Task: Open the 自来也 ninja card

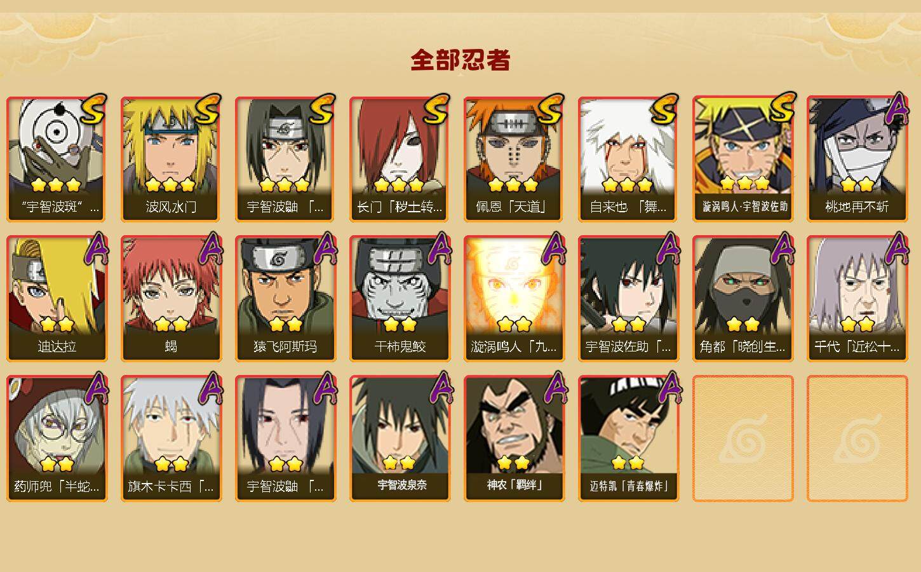Action: 629,159
